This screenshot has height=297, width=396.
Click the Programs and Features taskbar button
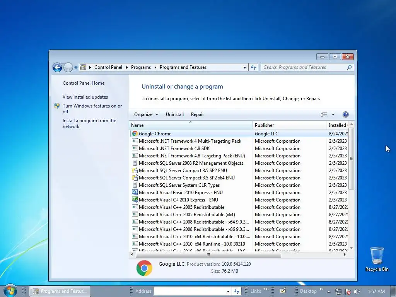coord(60,291)
